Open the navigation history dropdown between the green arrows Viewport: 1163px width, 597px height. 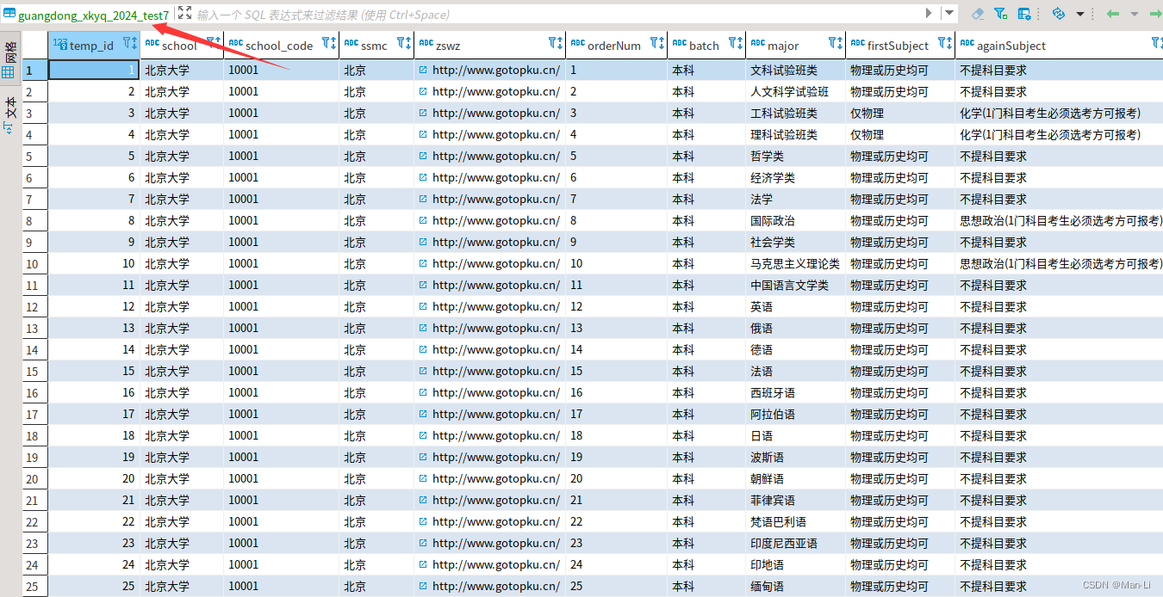click(1135, 14)
